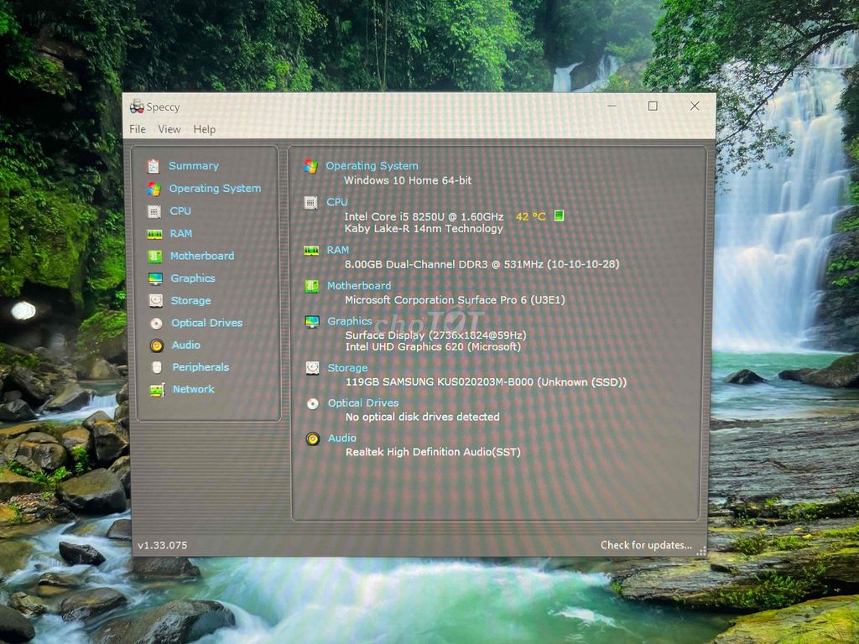Click the green CPU temperature indicator

[x=560, y=216]
